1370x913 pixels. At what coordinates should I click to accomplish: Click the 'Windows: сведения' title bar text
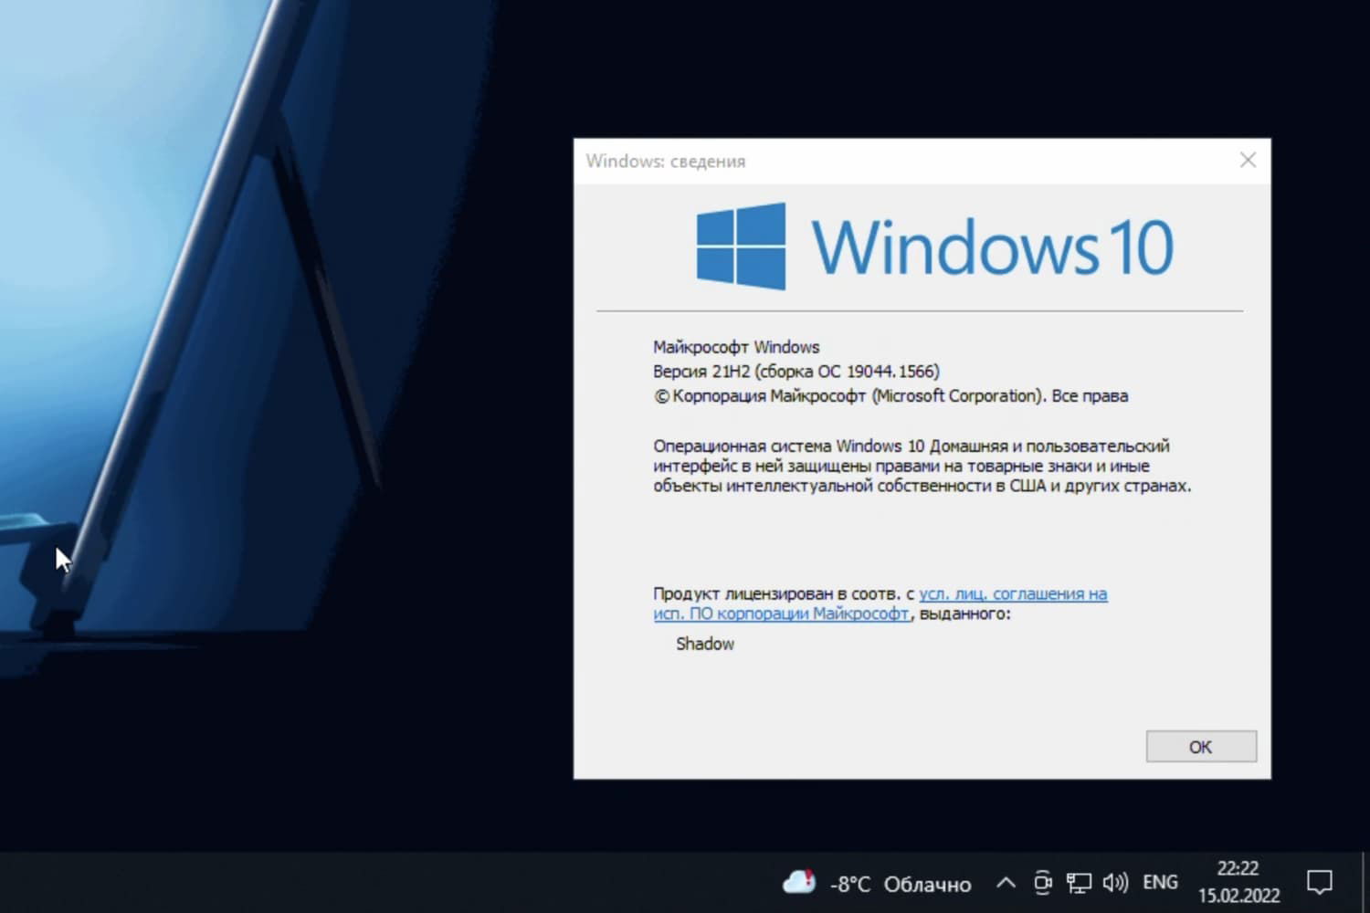665,161
